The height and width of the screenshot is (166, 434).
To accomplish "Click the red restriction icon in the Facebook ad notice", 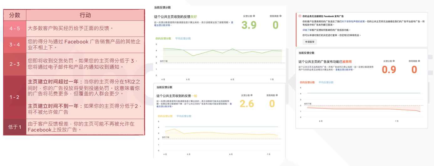I will coord(300,16).
